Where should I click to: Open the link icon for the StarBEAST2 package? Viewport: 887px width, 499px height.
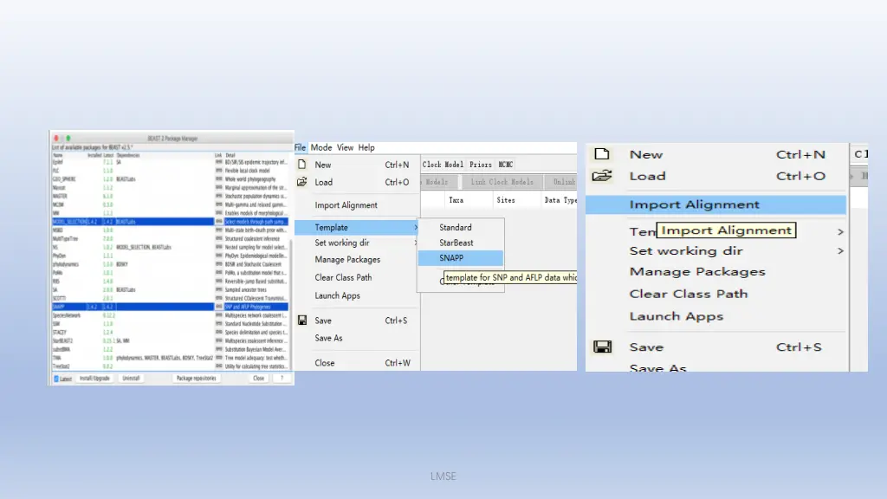218,340
